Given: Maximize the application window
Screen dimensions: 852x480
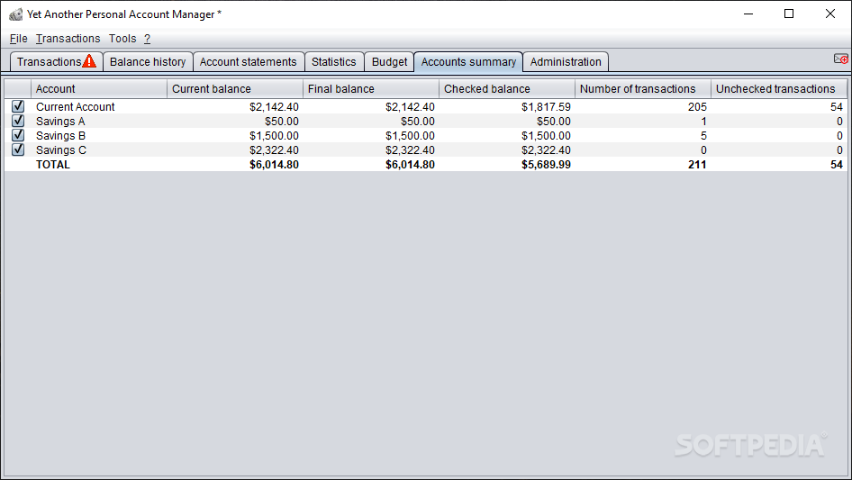Looking at the screenshot, I should (x=789, y=14).
